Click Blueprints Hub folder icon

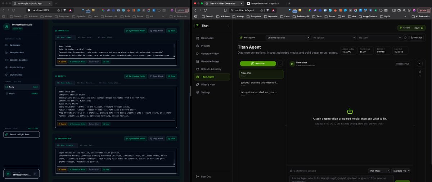[x=6, y=53]
